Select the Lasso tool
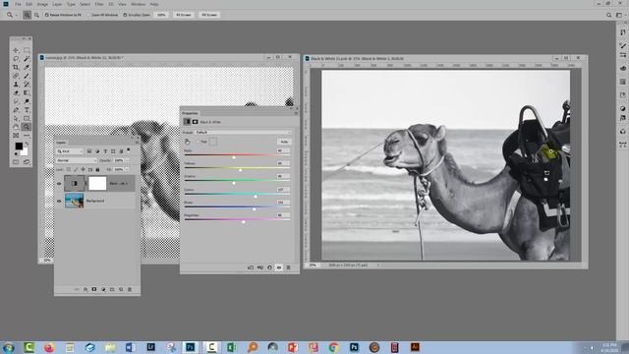The image size is (629, 354). coord(16,59)
